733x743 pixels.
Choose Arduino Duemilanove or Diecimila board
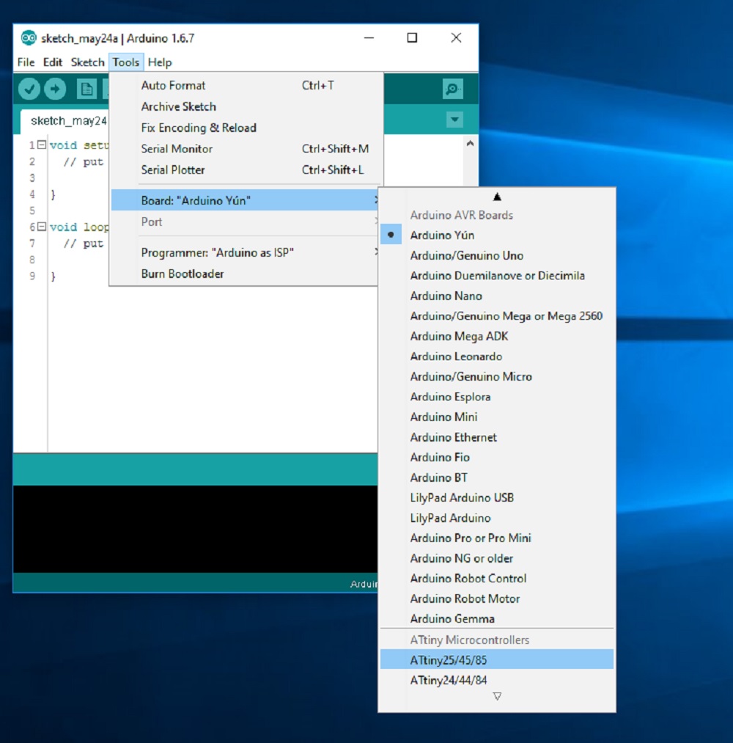click(497, 275)
